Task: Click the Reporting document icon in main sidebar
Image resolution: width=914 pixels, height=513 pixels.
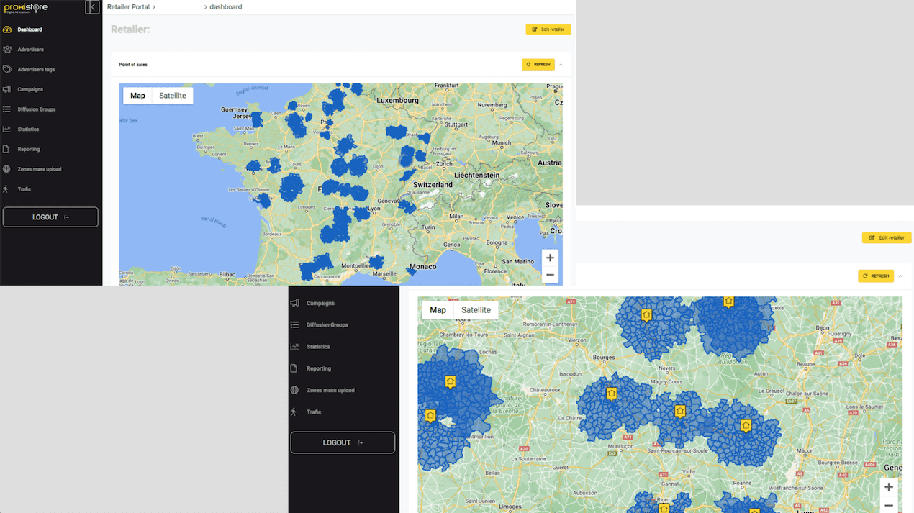Action: [x=7, y=149]
